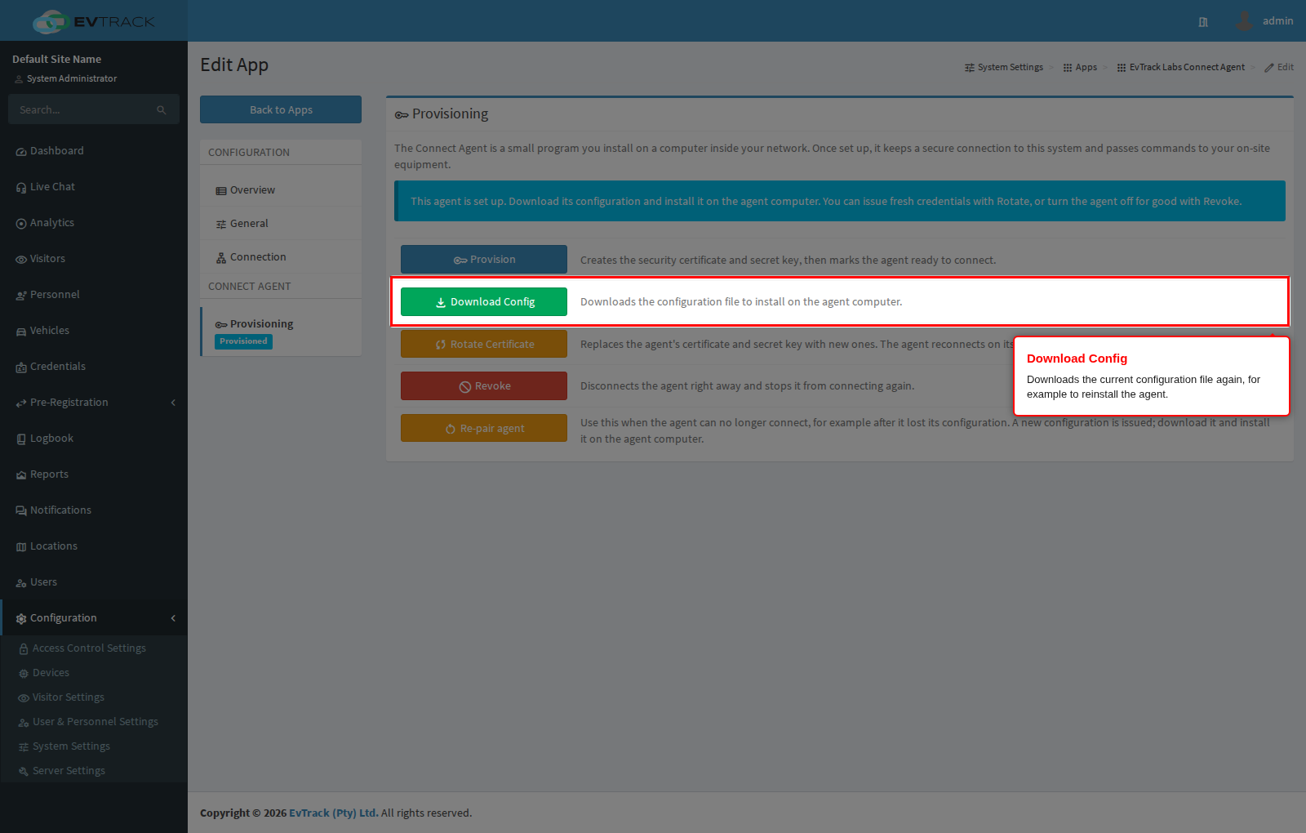Open the Reports page
The image size is (1306, 833).
(94, 474)
